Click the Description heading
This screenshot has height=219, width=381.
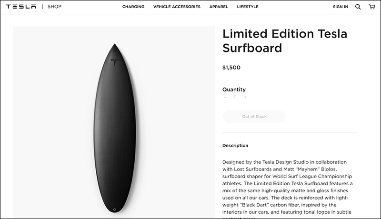pos(235,145)
